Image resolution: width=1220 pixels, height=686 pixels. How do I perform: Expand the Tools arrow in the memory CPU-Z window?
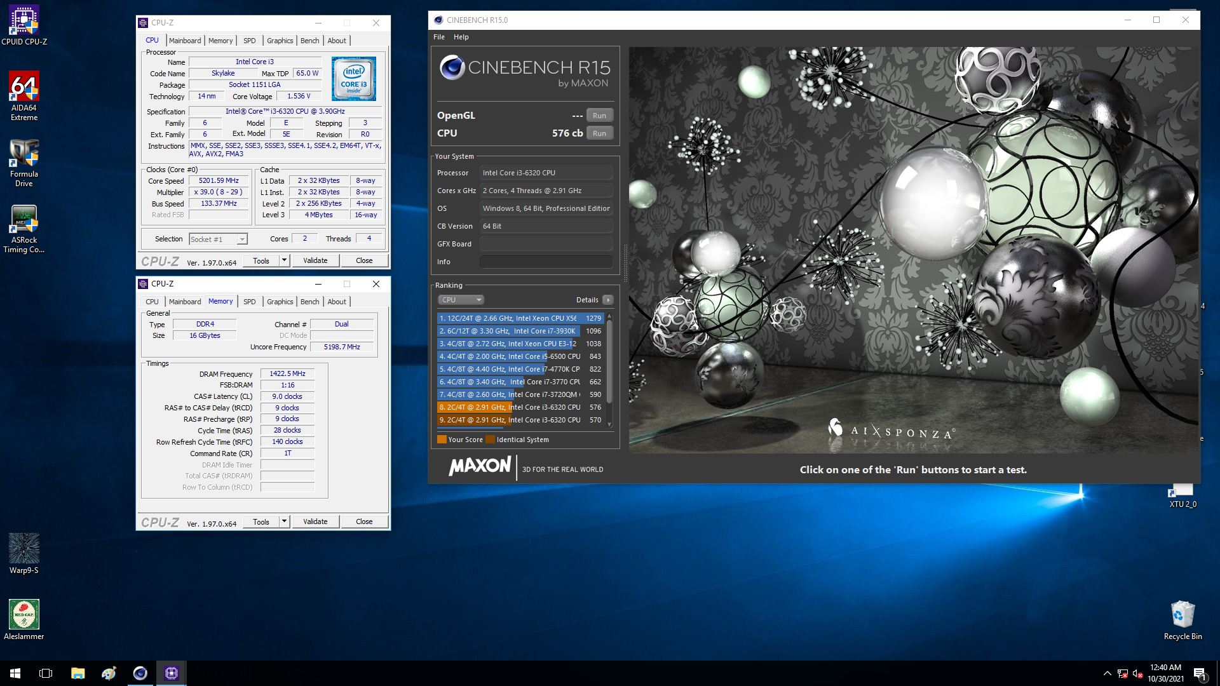pos(284,521)
